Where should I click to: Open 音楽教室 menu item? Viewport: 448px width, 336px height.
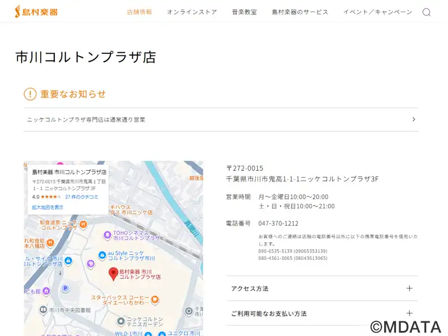[x=244, y=12]
